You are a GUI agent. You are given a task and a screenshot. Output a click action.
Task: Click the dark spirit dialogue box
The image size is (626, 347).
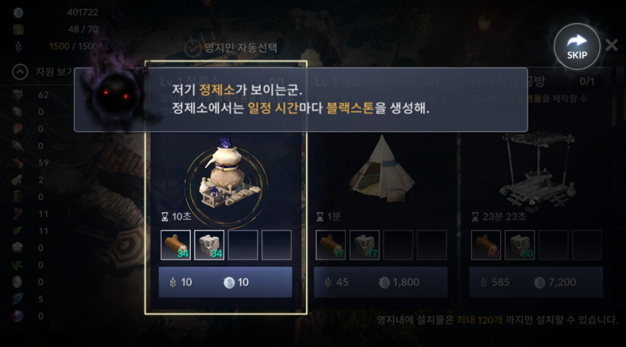(x=301, y=100)
